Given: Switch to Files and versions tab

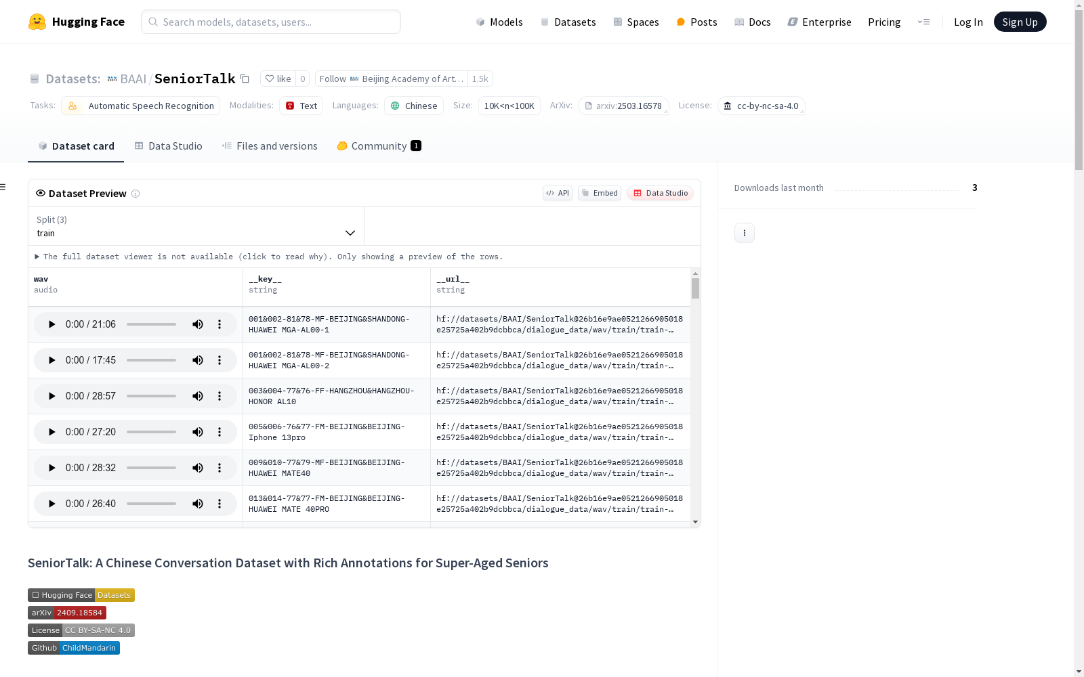Looking at the screenshot, I should point(270,146).
